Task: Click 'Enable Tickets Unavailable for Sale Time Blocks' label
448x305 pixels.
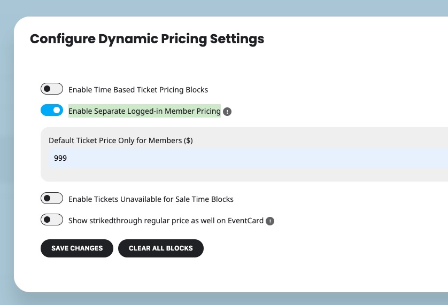Action: pos(151,199)
